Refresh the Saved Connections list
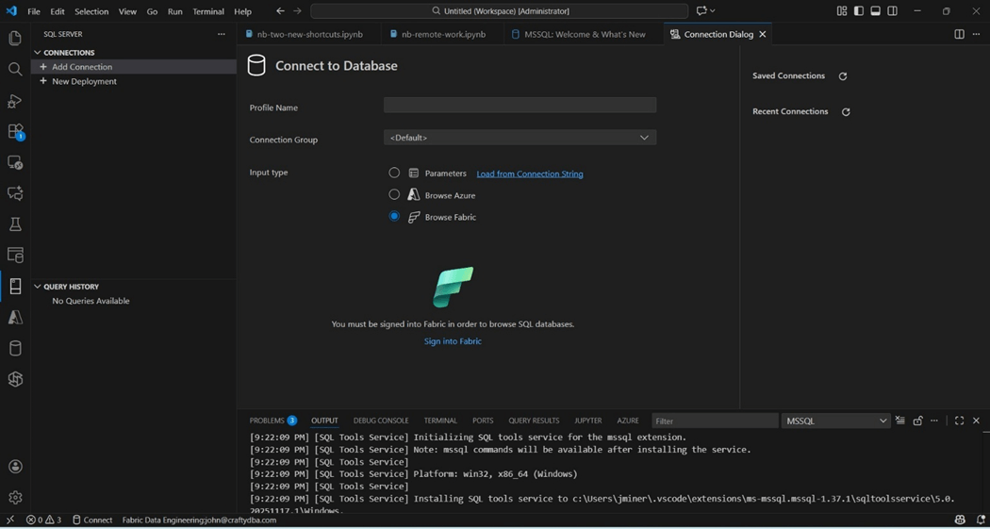Viewport: 990px width, 529px height. [x=843, y=76]
